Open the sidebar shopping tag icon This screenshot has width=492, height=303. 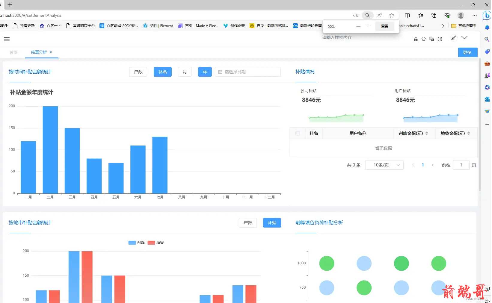(487, 51)
